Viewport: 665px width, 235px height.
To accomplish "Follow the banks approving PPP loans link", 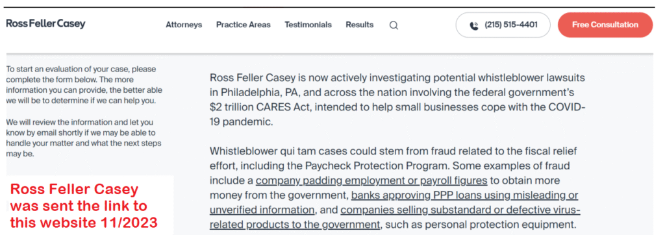I will 465,195.
